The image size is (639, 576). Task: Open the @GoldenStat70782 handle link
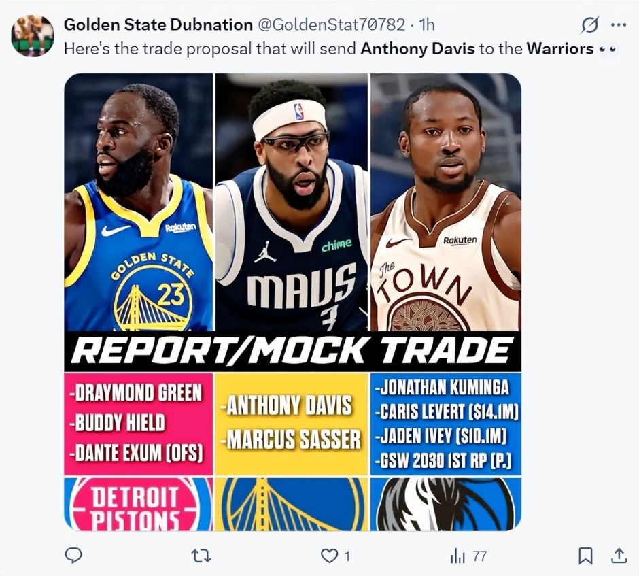pos(332,25)
